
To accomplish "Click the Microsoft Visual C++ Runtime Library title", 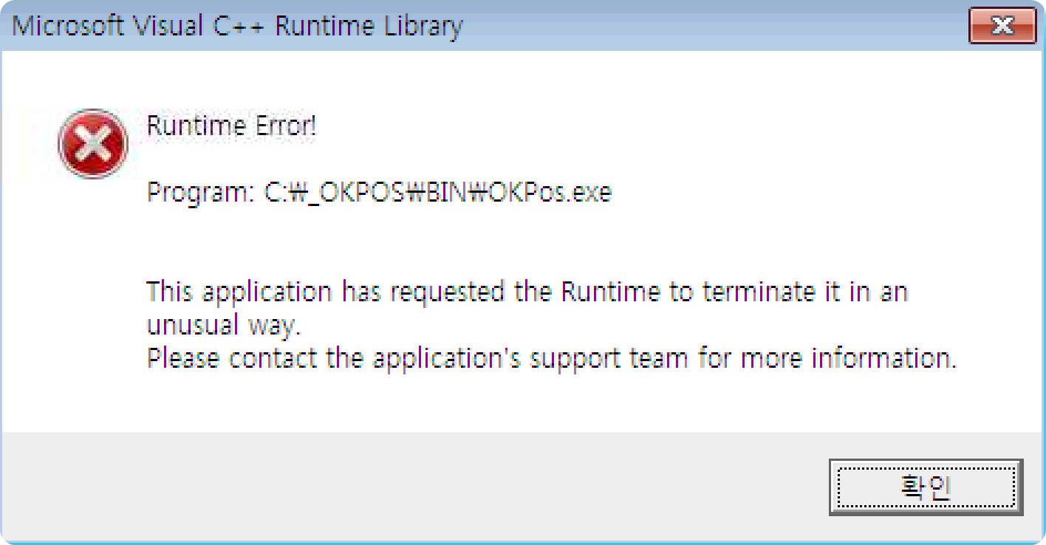I will [237, 27].
